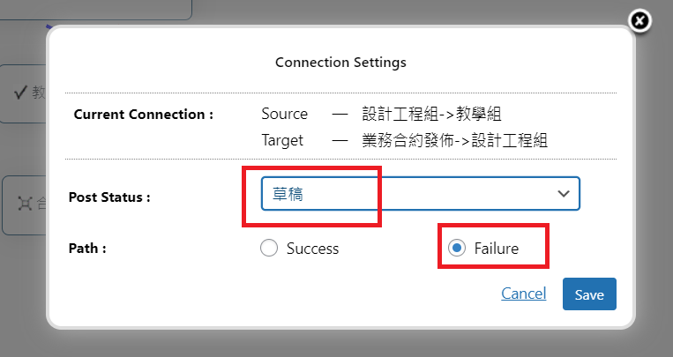Click the Current Connection label
The width and height of the screenshot is (673, 357).
point(143,115)
